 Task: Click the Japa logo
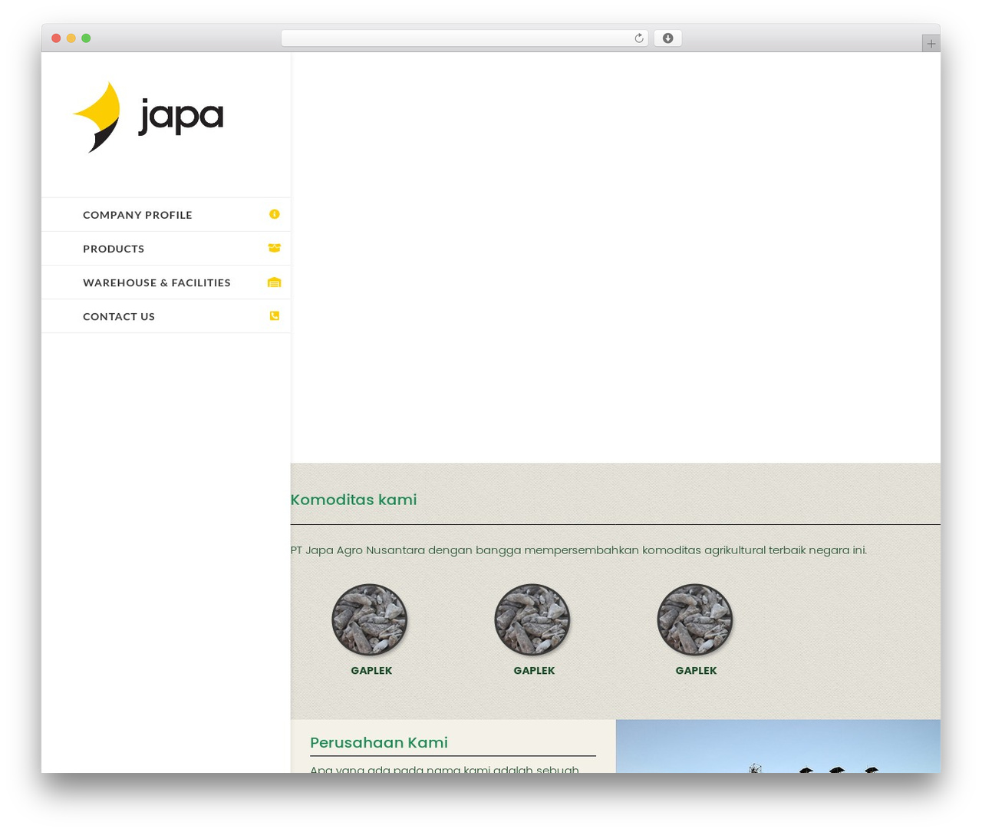pyautogui.click(x=148, y=117)
